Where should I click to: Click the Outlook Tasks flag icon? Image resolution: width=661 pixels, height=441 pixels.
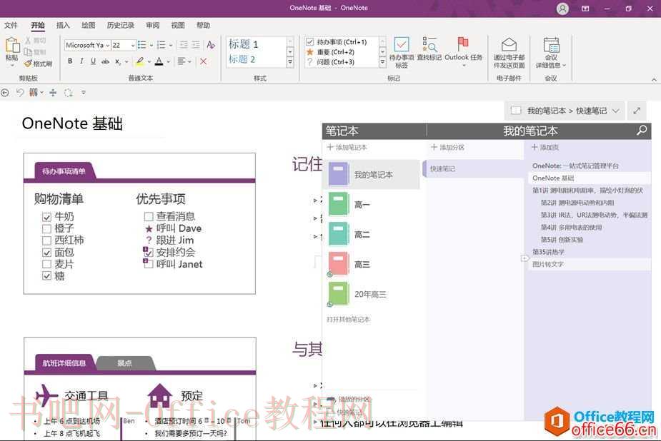coord(463,44)
